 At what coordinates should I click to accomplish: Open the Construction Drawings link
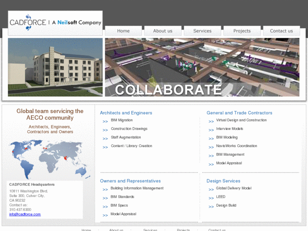129,129
